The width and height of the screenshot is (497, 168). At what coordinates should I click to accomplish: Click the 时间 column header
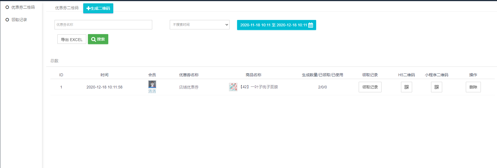click(104, 75)
